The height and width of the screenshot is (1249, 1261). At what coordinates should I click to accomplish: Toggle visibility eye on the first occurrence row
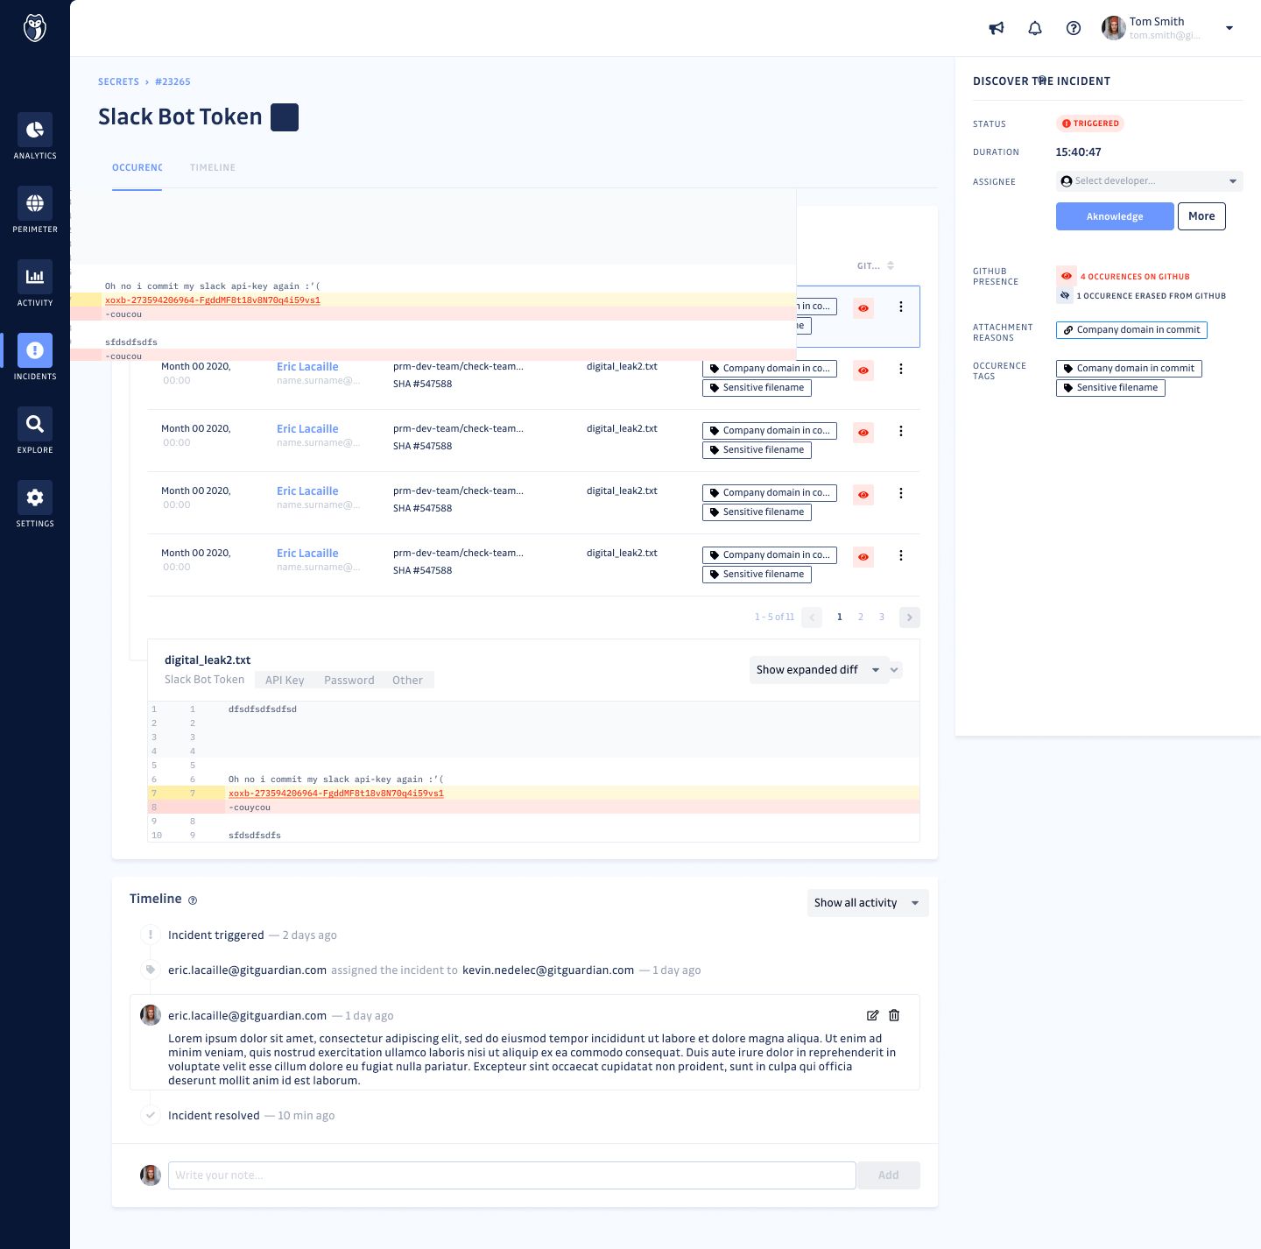coord(863,308)
